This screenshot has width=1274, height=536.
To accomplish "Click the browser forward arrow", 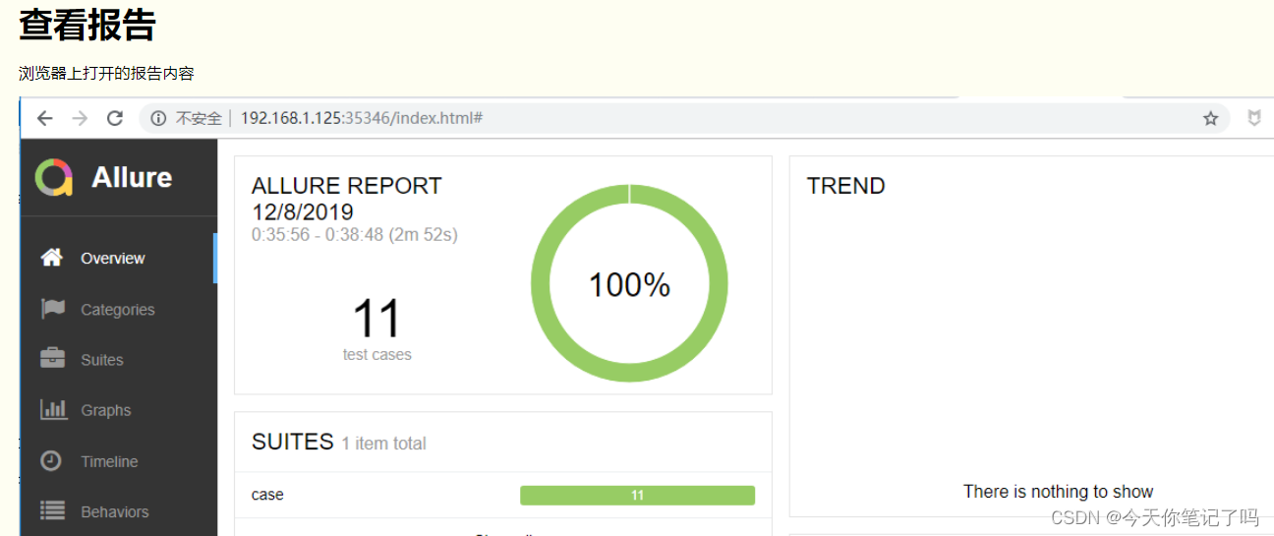I will (80, 119).
